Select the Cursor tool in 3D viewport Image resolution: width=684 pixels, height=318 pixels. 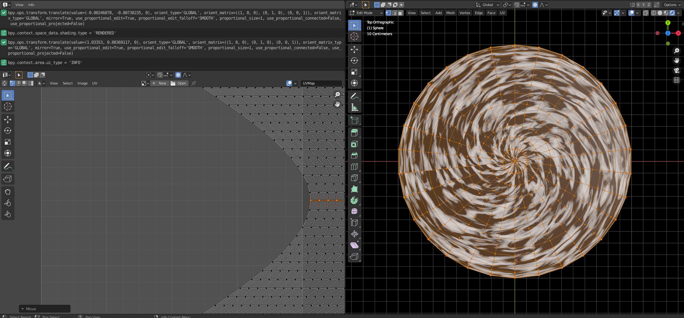(x=354, y=36)
